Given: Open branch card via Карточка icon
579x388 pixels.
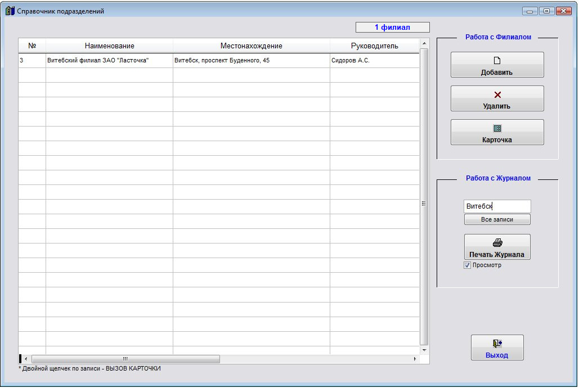Looking at the screenshot, I should point(497,128).
